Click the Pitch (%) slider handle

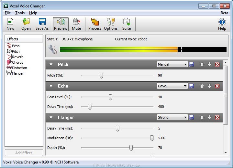(x=101, y=75)
